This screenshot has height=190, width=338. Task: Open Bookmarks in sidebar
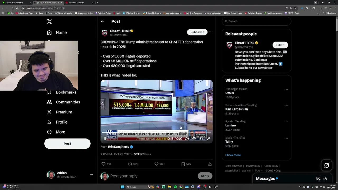coord(62,92)
